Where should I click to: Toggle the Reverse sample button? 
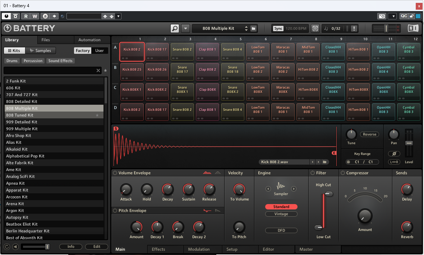point(369,134)
